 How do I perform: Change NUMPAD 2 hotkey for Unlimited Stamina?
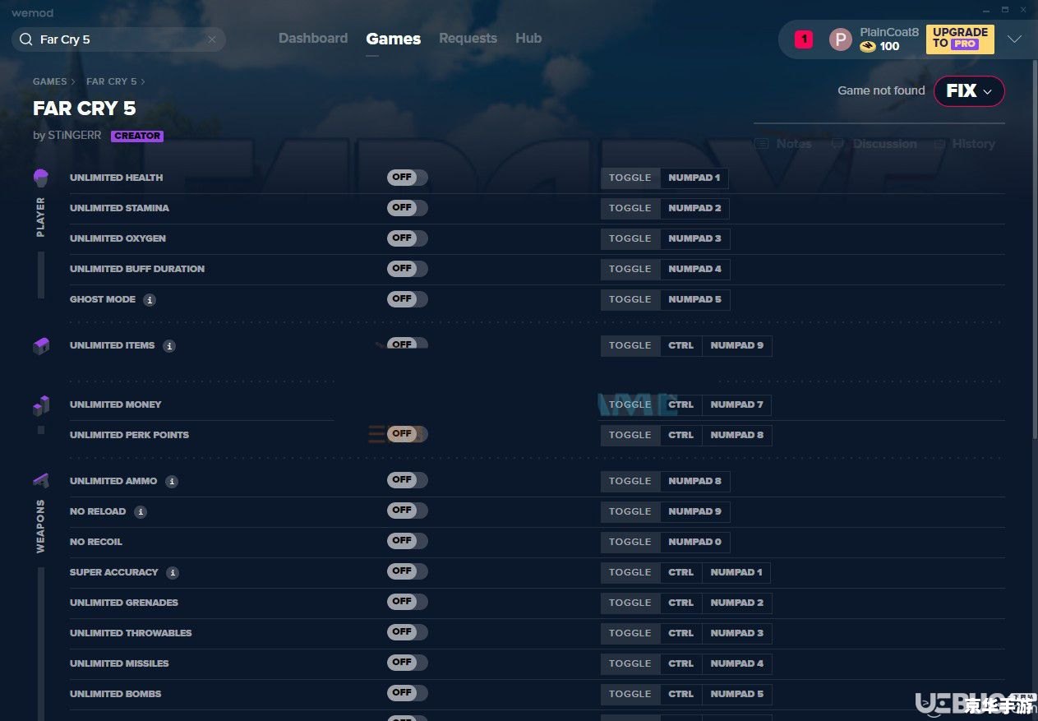tap(694, 209)
